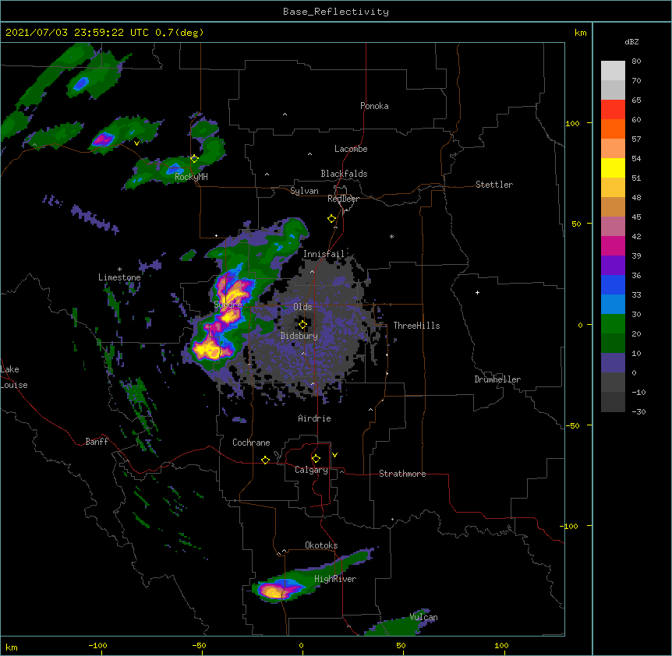
Task: Click the Calgary city label
Action: click(312, 470)
